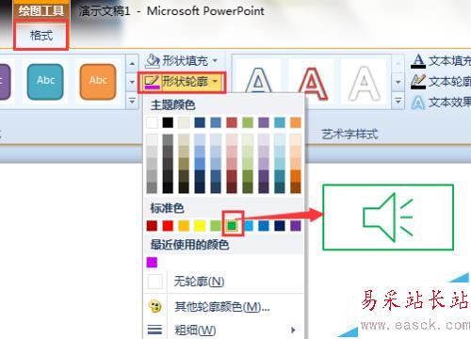
Task: Choose the recently used magenta color
Action: [x=152, y=263]
